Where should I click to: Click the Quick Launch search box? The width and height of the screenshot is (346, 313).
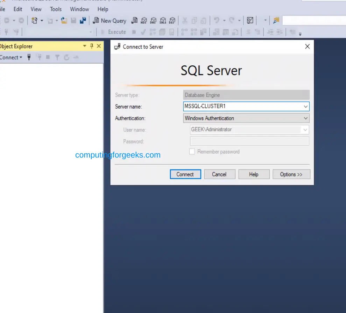(314, 21)
